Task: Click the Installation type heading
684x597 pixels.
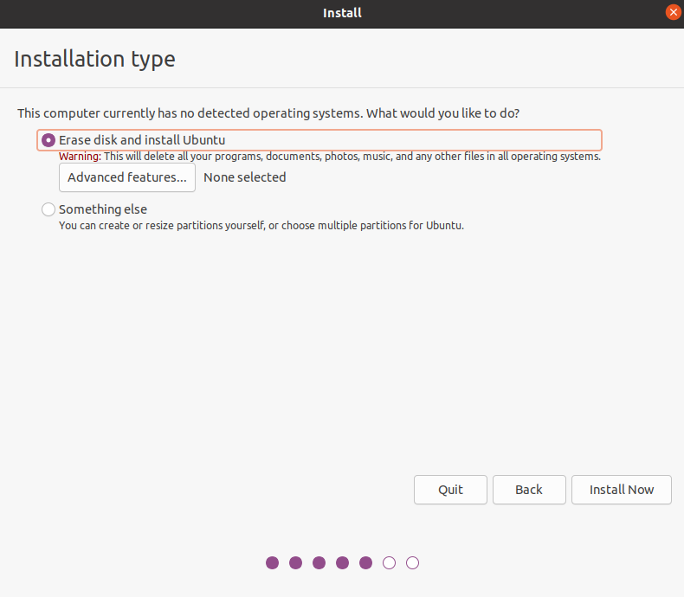Action: click(94, 59)
